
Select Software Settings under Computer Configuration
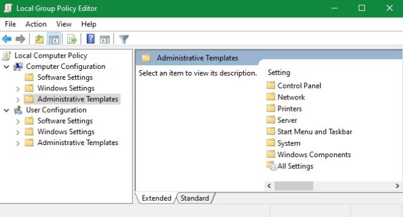[x=65, y=77]
